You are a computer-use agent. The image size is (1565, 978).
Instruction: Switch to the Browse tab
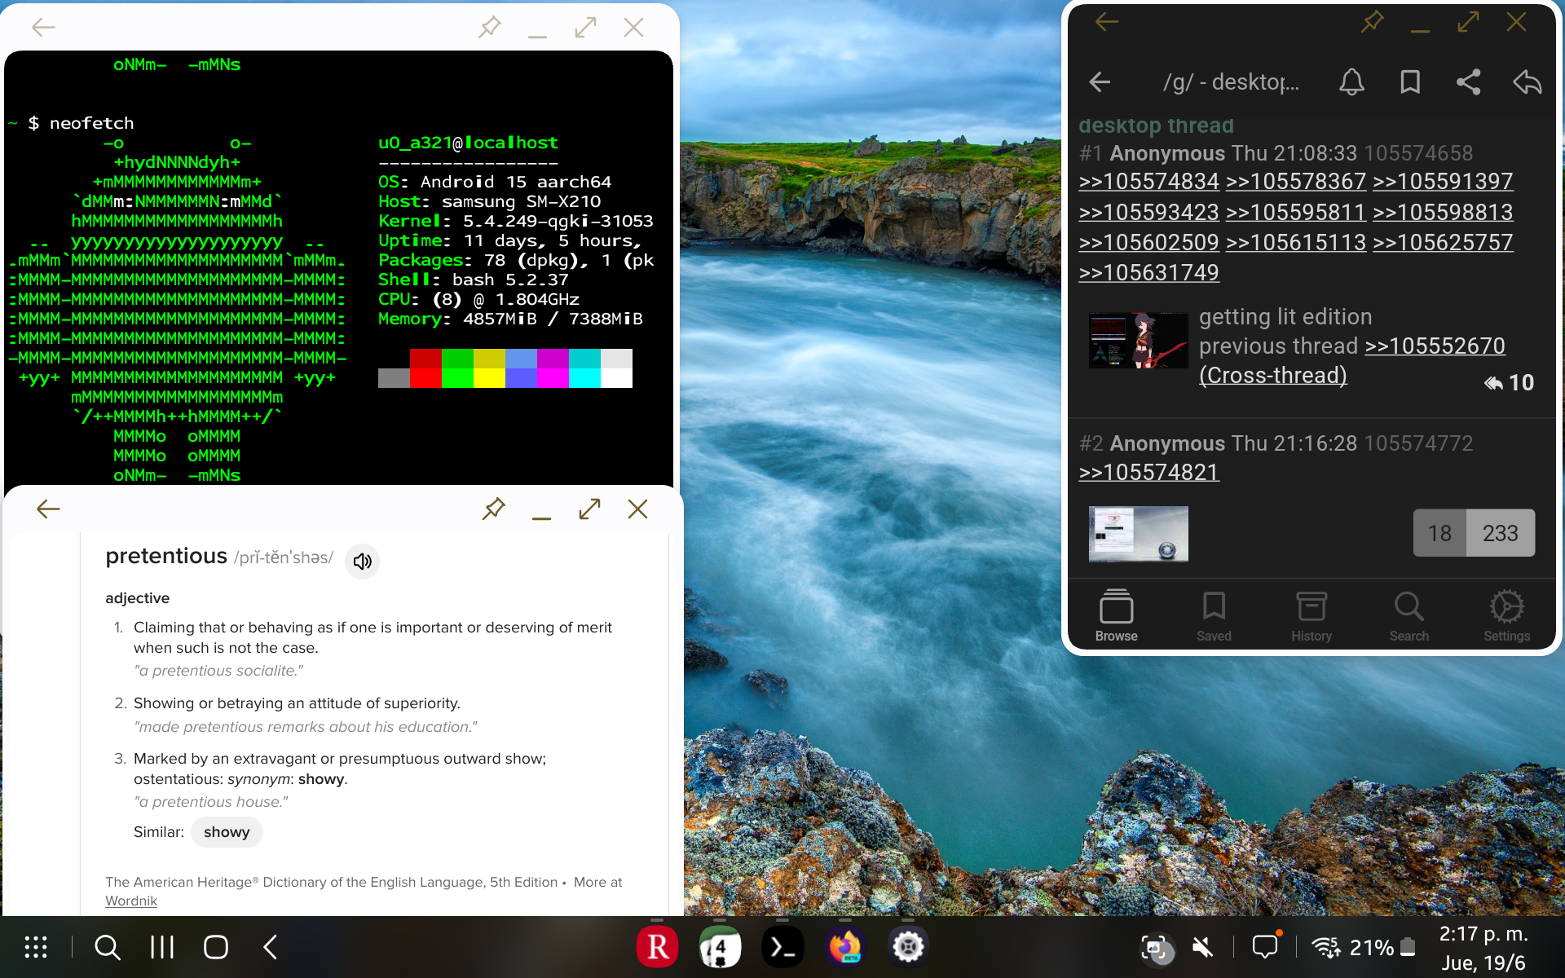click(x=1116, y=616)
